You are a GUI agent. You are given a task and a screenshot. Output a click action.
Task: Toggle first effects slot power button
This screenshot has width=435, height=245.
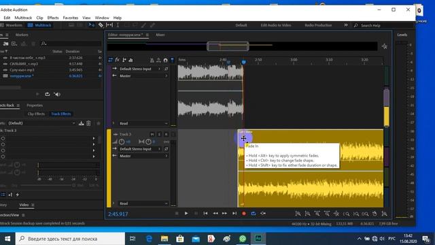click(x=3, y=138)
